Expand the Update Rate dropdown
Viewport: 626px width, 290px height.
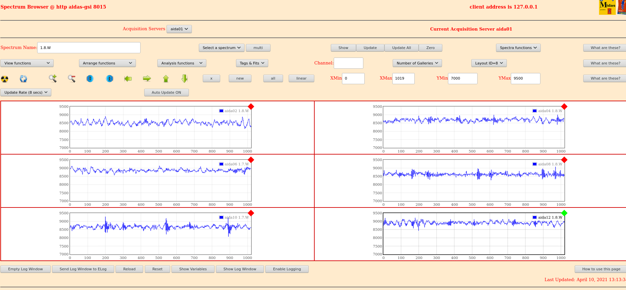click(x=26, y=92)
